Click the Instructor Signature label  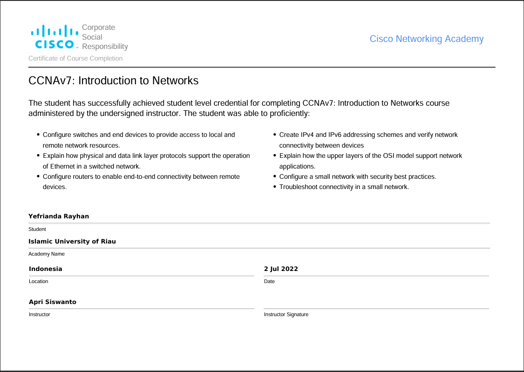(x=286, y=315)
